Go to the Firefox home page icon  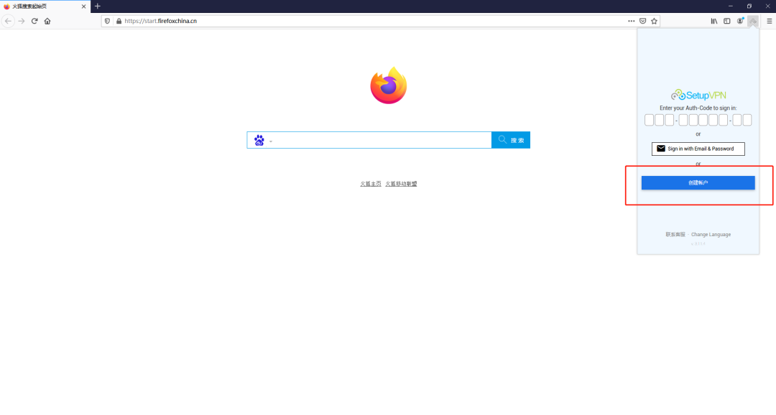point(47,21)
